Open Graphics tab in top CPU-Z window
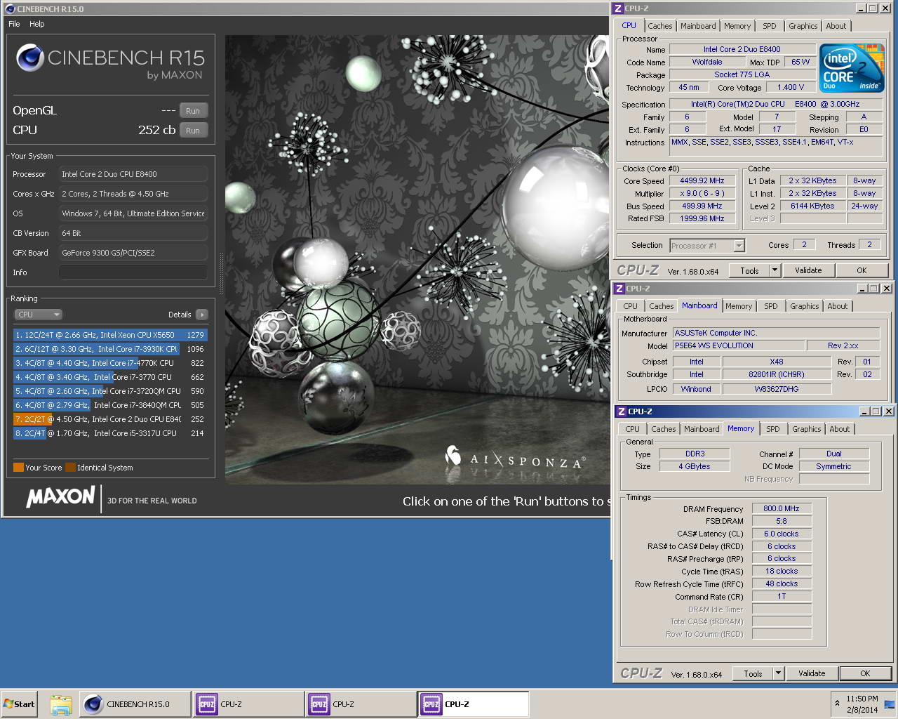898x719 pixels. [803, 26]
